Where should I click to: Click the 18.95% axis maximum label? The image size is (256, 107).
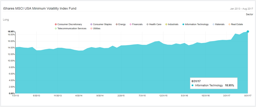(12, 32)
